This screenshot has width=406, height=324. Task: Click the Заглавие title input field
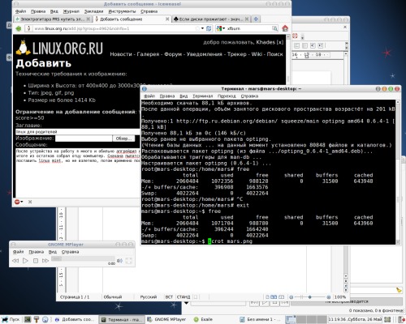point(78,132)
